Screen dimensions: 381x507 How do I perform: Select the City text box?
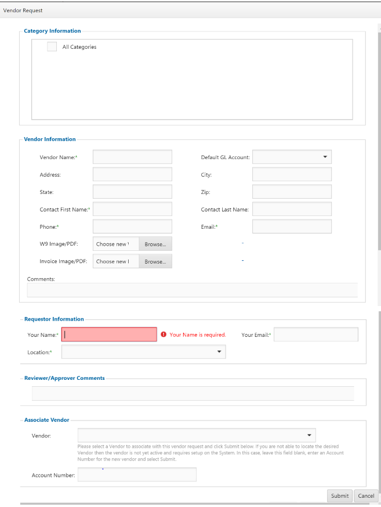[x=292, y=174]
